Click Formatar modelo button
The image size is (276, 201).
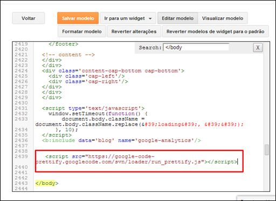point(82,31)
